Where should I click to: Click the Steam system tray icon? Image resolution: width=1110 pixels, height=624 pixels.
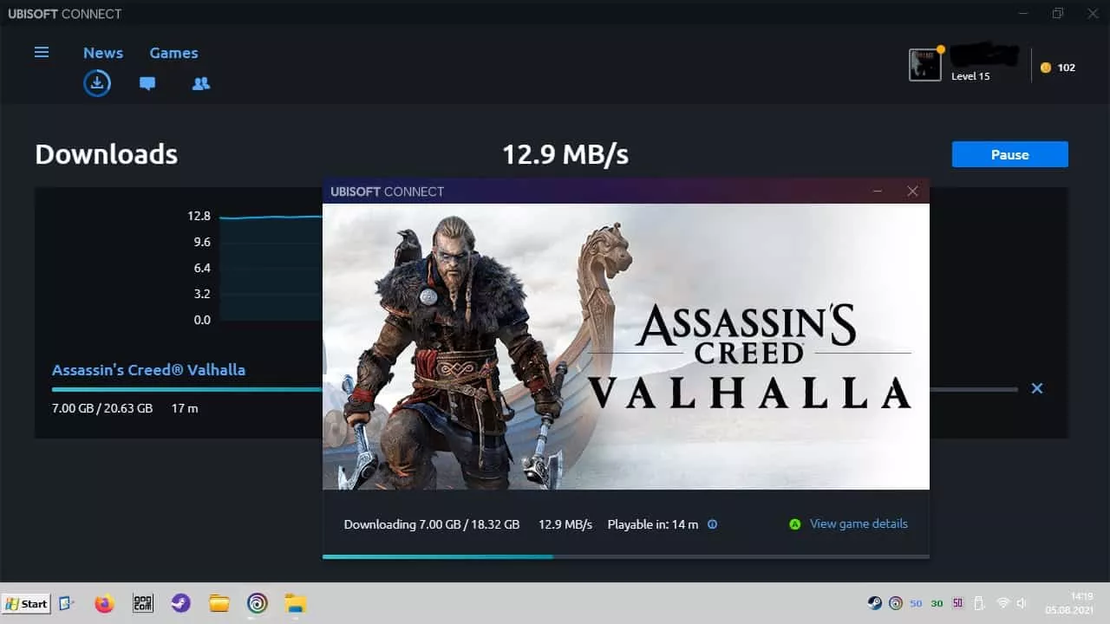click(x=874, y=603)
